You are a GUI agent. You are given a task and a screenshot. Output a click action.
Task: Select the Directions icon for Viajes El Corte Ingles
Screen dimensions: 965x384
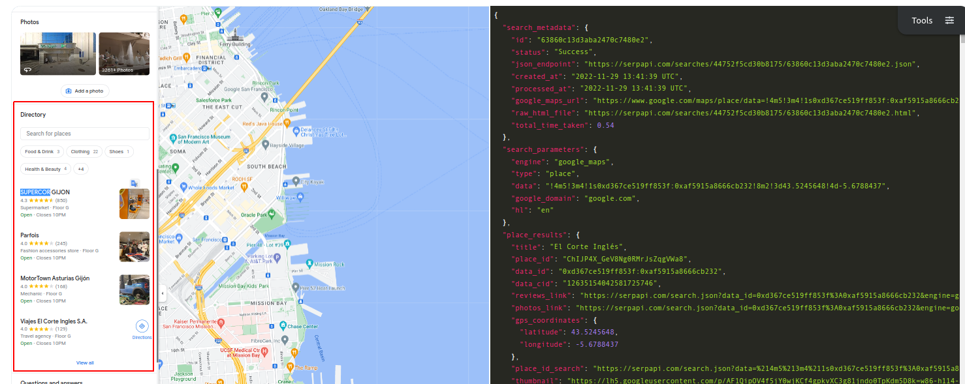[x=142, y=326]
